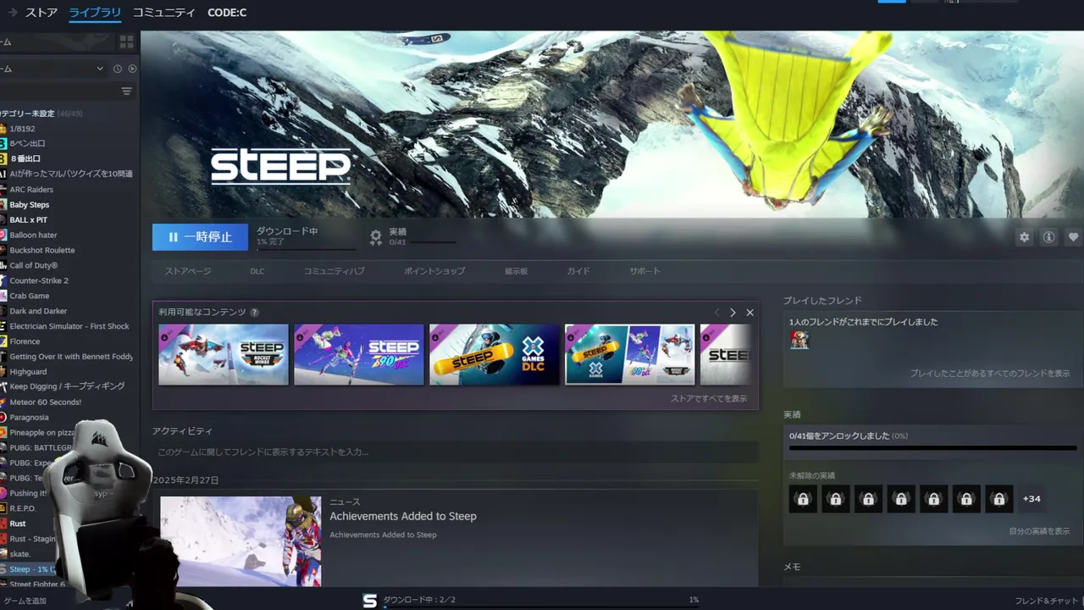Pause download with 一時停止 button
1084x610 pixels.
point(200,237)
